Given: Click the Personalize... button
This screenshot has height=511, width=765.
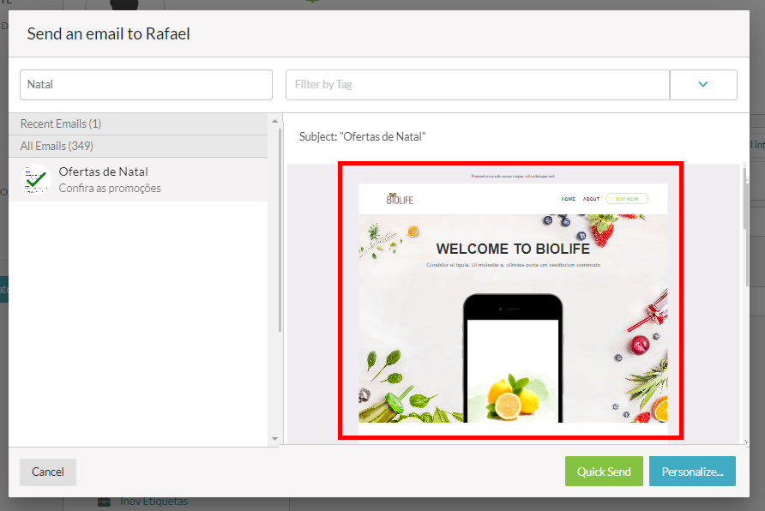Looking at the screenshot, I should [x=692, y=472].
